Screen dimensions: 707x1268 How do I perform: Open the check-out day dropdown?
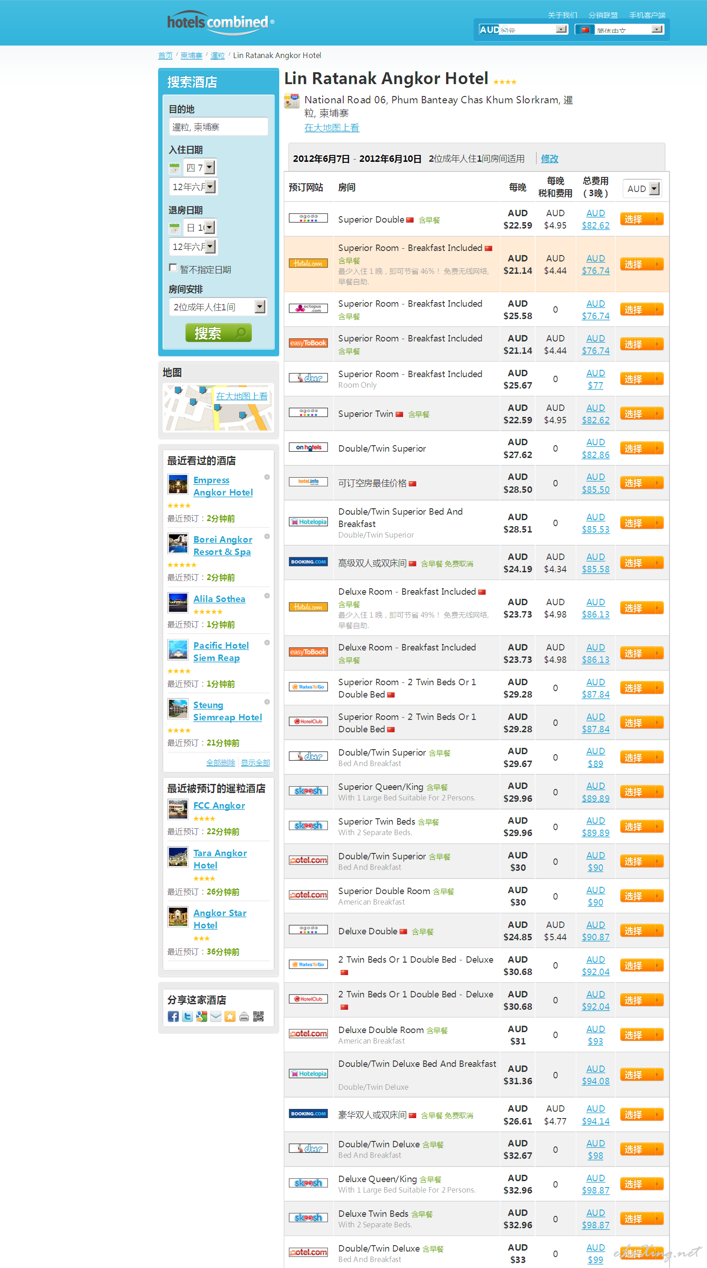point(200,228)
